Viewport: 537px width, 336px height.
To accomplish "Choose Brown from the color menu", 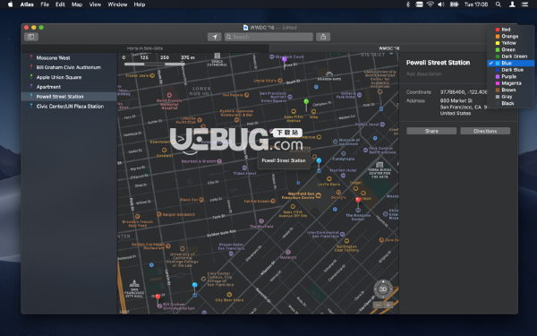I will [x=510, y=90].
